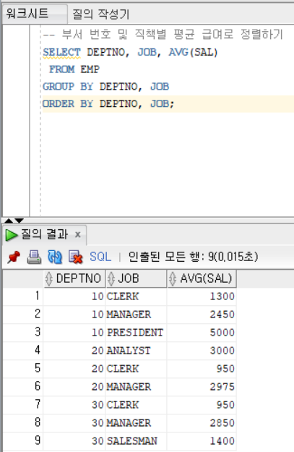294x452 pixels.
Task: Click the print results icon
Action: (34, 257)
